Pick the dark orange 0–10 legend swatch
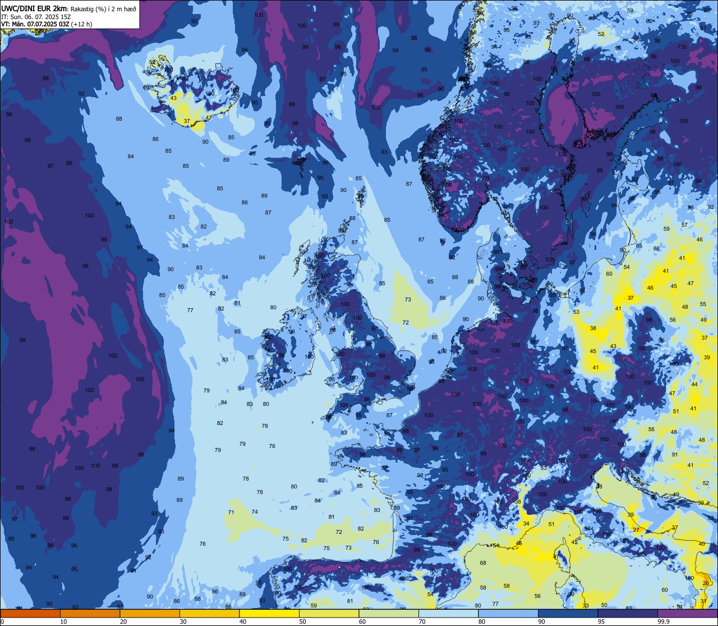The height and width of the screenshot is (626, 718). pyautogui.click(x=30, y=613)
